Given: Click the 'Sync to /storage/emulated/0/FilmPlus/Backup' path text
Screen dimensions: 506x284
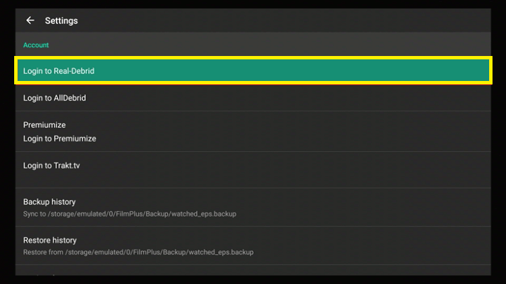Looking at the screenshot, I should (130, 214).
